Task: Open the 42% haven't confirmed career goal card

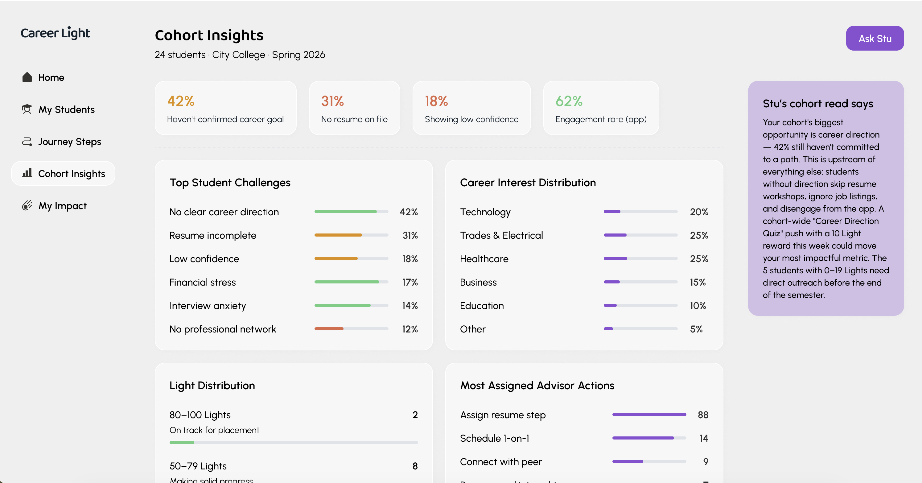Action: 225,108
